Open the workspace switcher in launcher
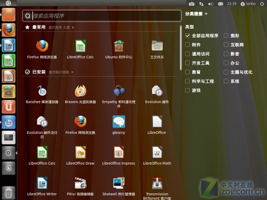The width and height of the screenshot is (267, 200). (x=9, y=138)
